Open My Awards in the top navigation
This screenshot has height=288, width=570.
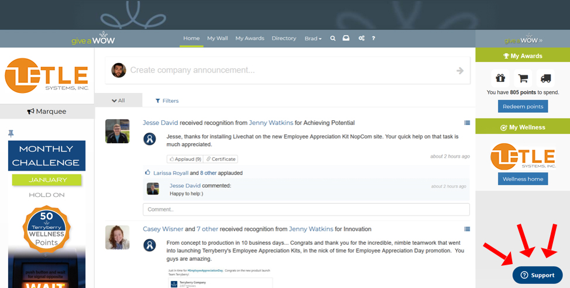[x=250, y=39]
